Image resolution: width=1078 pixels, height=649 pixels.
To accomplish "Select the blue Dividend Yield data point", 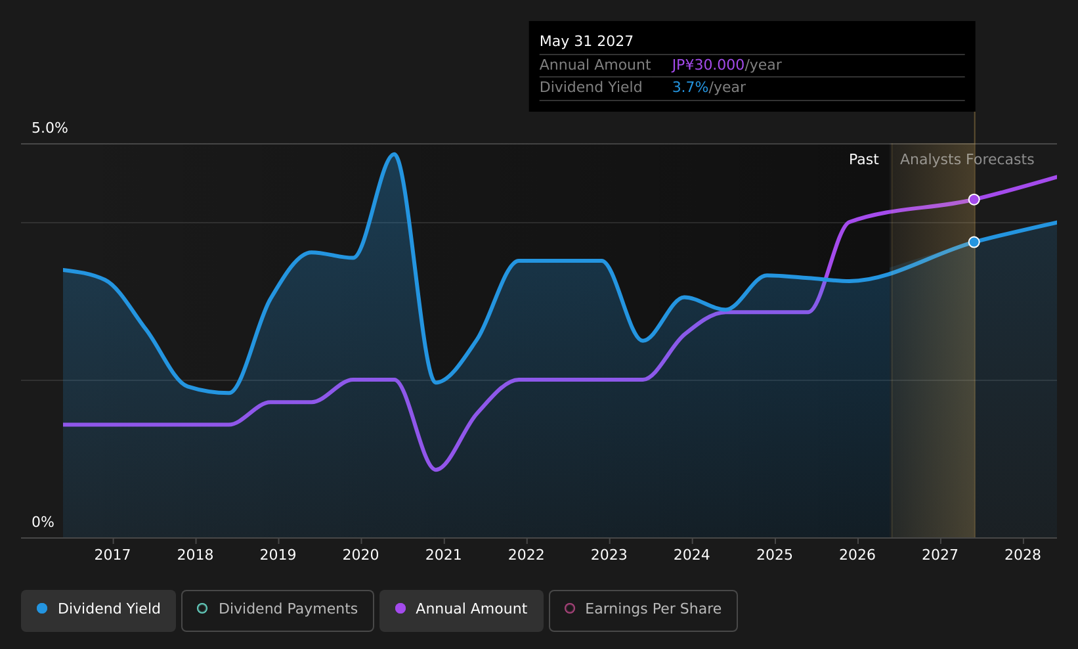I will pos(974,242).
